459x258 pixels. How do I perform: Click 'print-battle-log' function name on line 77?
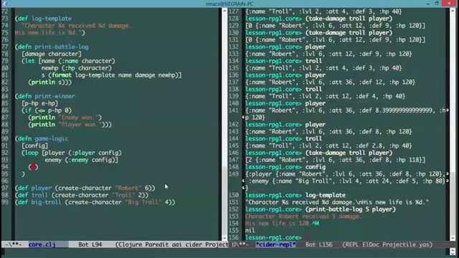(x=62, y=47)
